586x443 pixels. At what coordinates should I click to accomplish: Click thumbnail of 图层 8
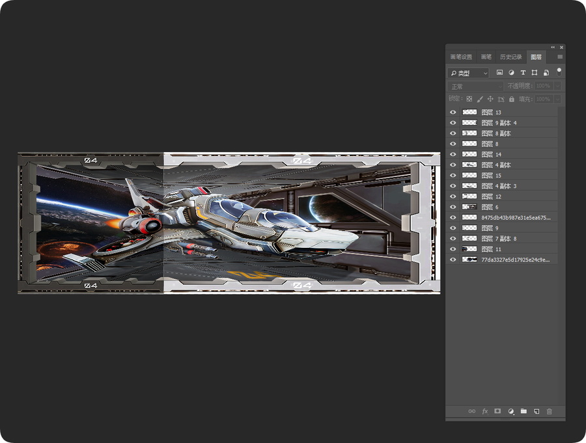pos(469,143)
